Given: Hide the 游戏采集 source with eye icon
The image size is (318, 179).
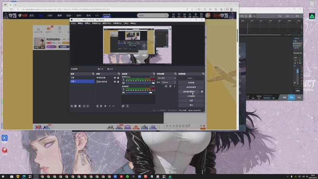Looking at the screenshot, I should coord(115,78).
